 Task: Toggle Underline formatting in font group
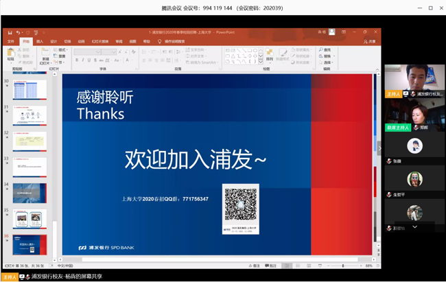(90, 60)
